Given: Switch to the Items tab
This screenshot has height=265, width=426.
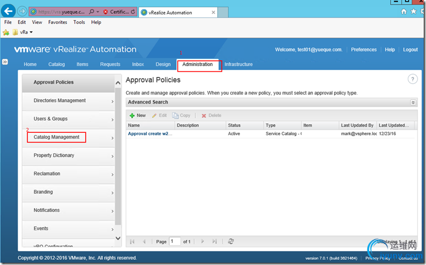Looking at the screenshot, I should point(82,64).
